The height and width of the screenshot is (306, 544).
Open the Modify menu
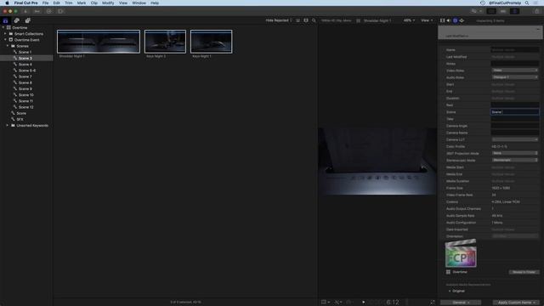[108, 3]
